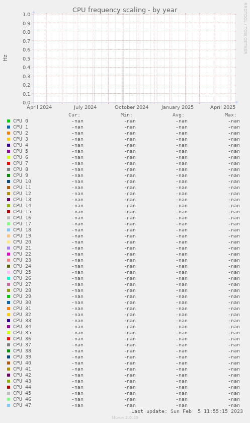The width and height of the screenshot is (250, 423).
Task: Click the CPU 42 legend label
Action: coord(22,375)
